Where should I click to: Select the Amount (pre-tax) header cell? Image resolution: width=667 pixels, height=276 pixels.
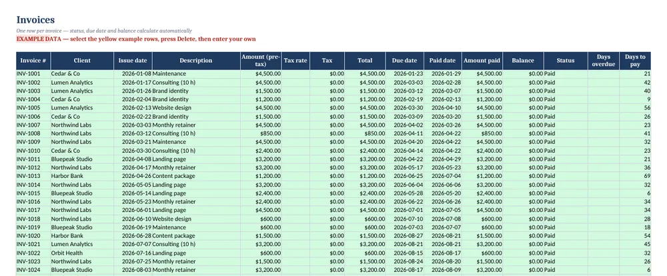[x=261, y=61]
